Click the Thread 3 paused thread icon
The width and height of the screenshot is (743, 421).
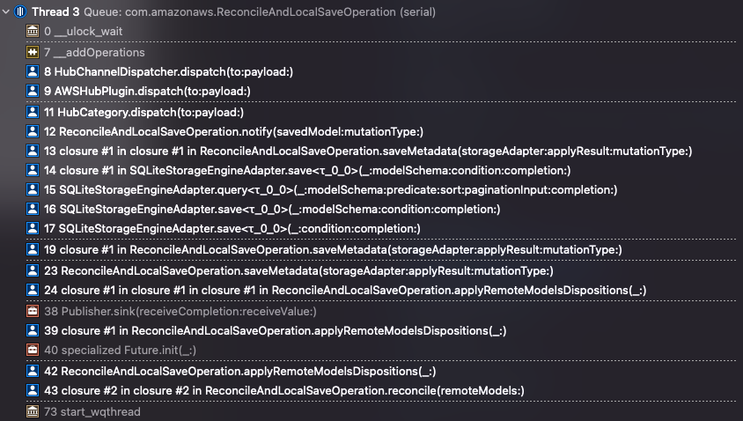coord(20,11)
